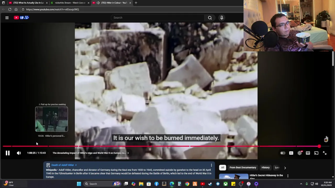Viewport: 335px width, 188px height.
Task: Open the Xbox app from the taskbar
Action: pos(225,184)
